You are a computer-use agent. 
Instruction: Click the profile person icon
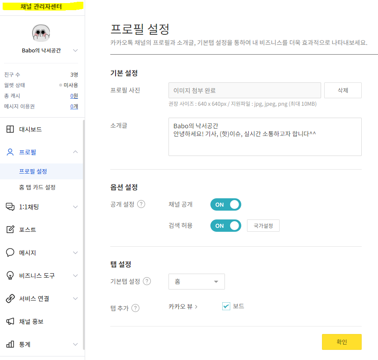click(x=10, y=152)
